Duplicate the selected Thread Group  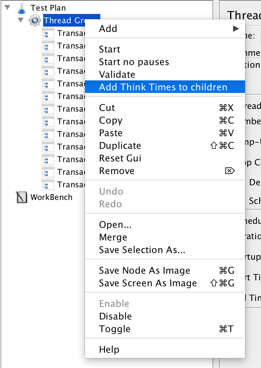pos(120,146)
